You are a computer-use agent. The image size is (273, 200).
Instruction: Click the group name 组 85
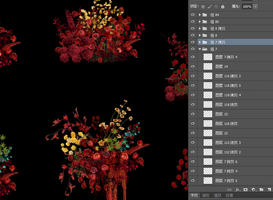pos(214,22)
